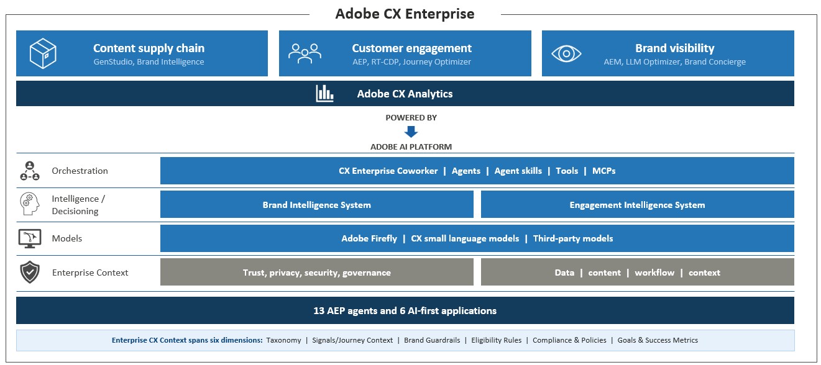
Task: Click 'AEM, LLM Optimizer, Brand Concierge' subtitle
Action: pyautogui.click(x=674, y=62)
